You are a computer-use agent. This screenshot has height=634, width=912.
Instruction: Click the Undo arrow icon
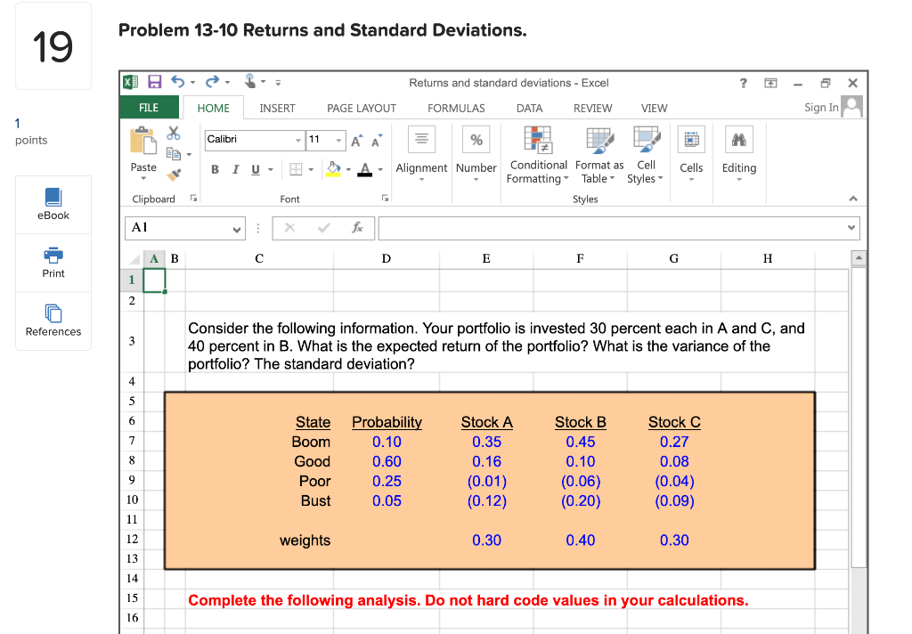(x=180, y=81)
